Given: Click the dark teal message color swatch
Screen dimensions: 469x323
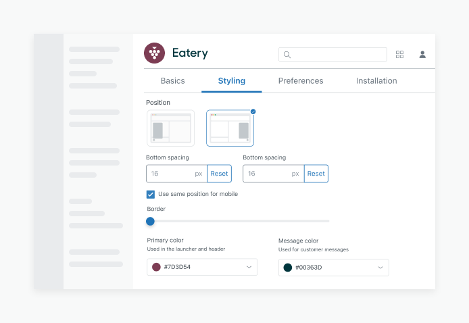Looking at the screenshot, I should (x=288, y=268).
